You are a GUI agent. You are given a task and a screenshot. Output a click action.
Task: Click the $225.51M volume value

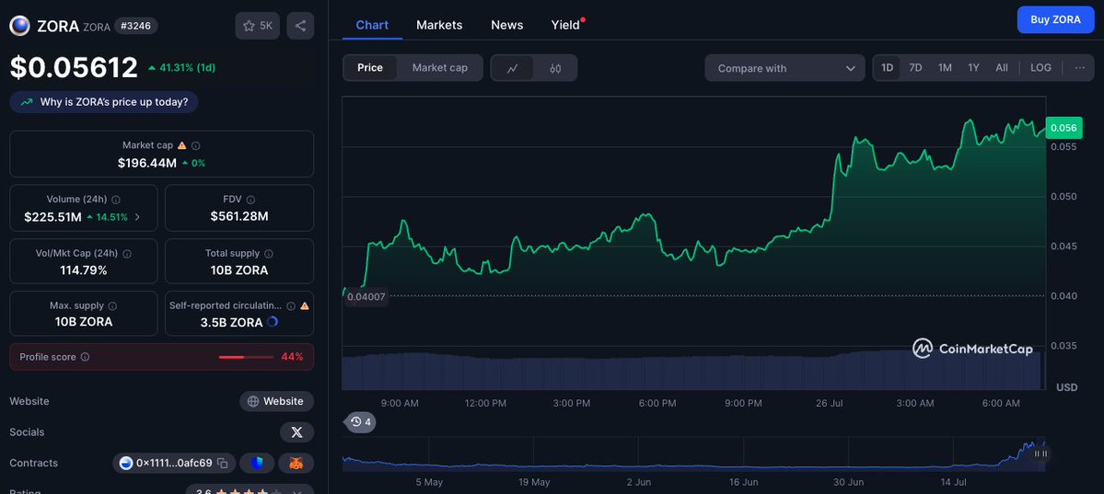click(52, 217)
